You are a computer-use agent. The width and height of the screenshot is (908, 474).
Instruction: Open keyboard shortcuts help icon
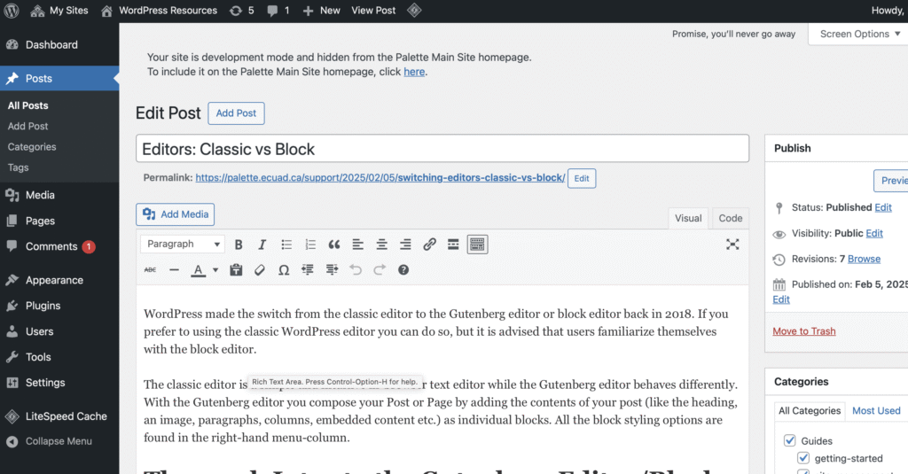(403, 269)
